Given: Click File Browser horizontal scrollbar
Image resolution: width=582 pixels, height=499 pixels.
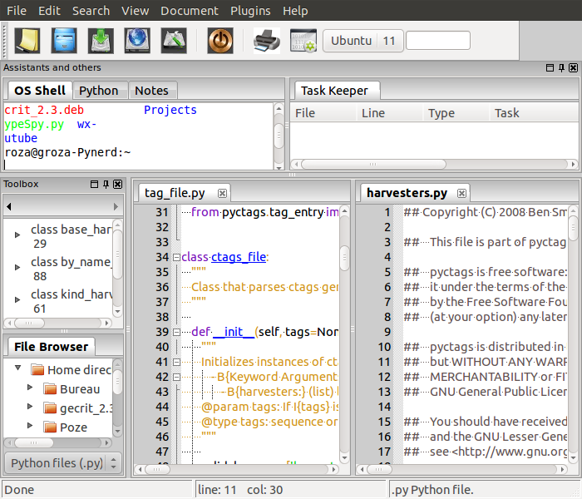Looking at the screenshot, I should 59,442.
